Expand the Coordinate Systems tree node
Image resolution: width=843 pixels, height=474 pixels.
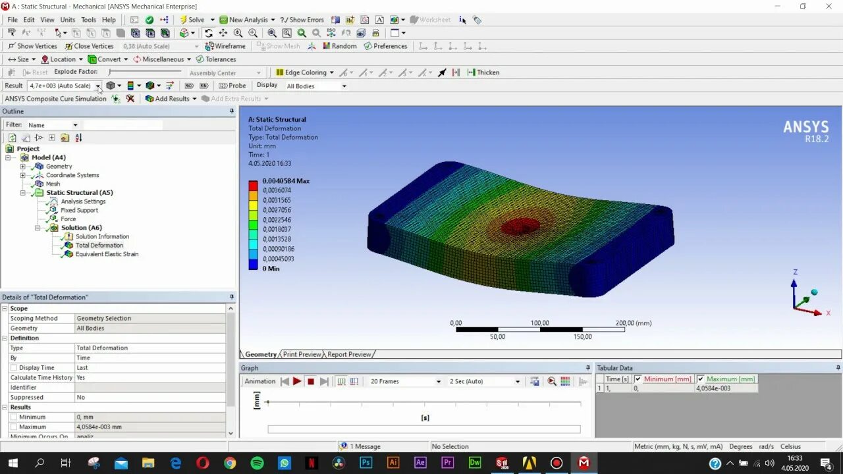click(23, 175)
